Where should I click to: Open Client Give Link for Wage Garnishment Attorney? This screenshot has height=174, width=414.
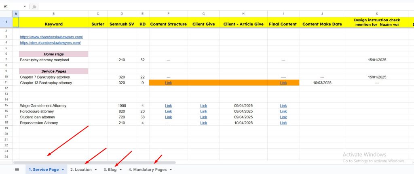click(x=204, y=106)
